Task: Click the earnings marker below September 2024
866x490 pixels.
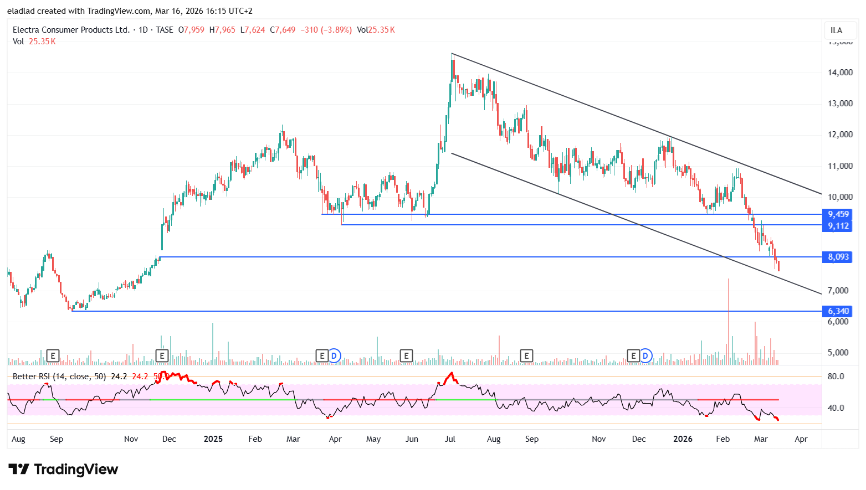Action: [x=53, y=355]
